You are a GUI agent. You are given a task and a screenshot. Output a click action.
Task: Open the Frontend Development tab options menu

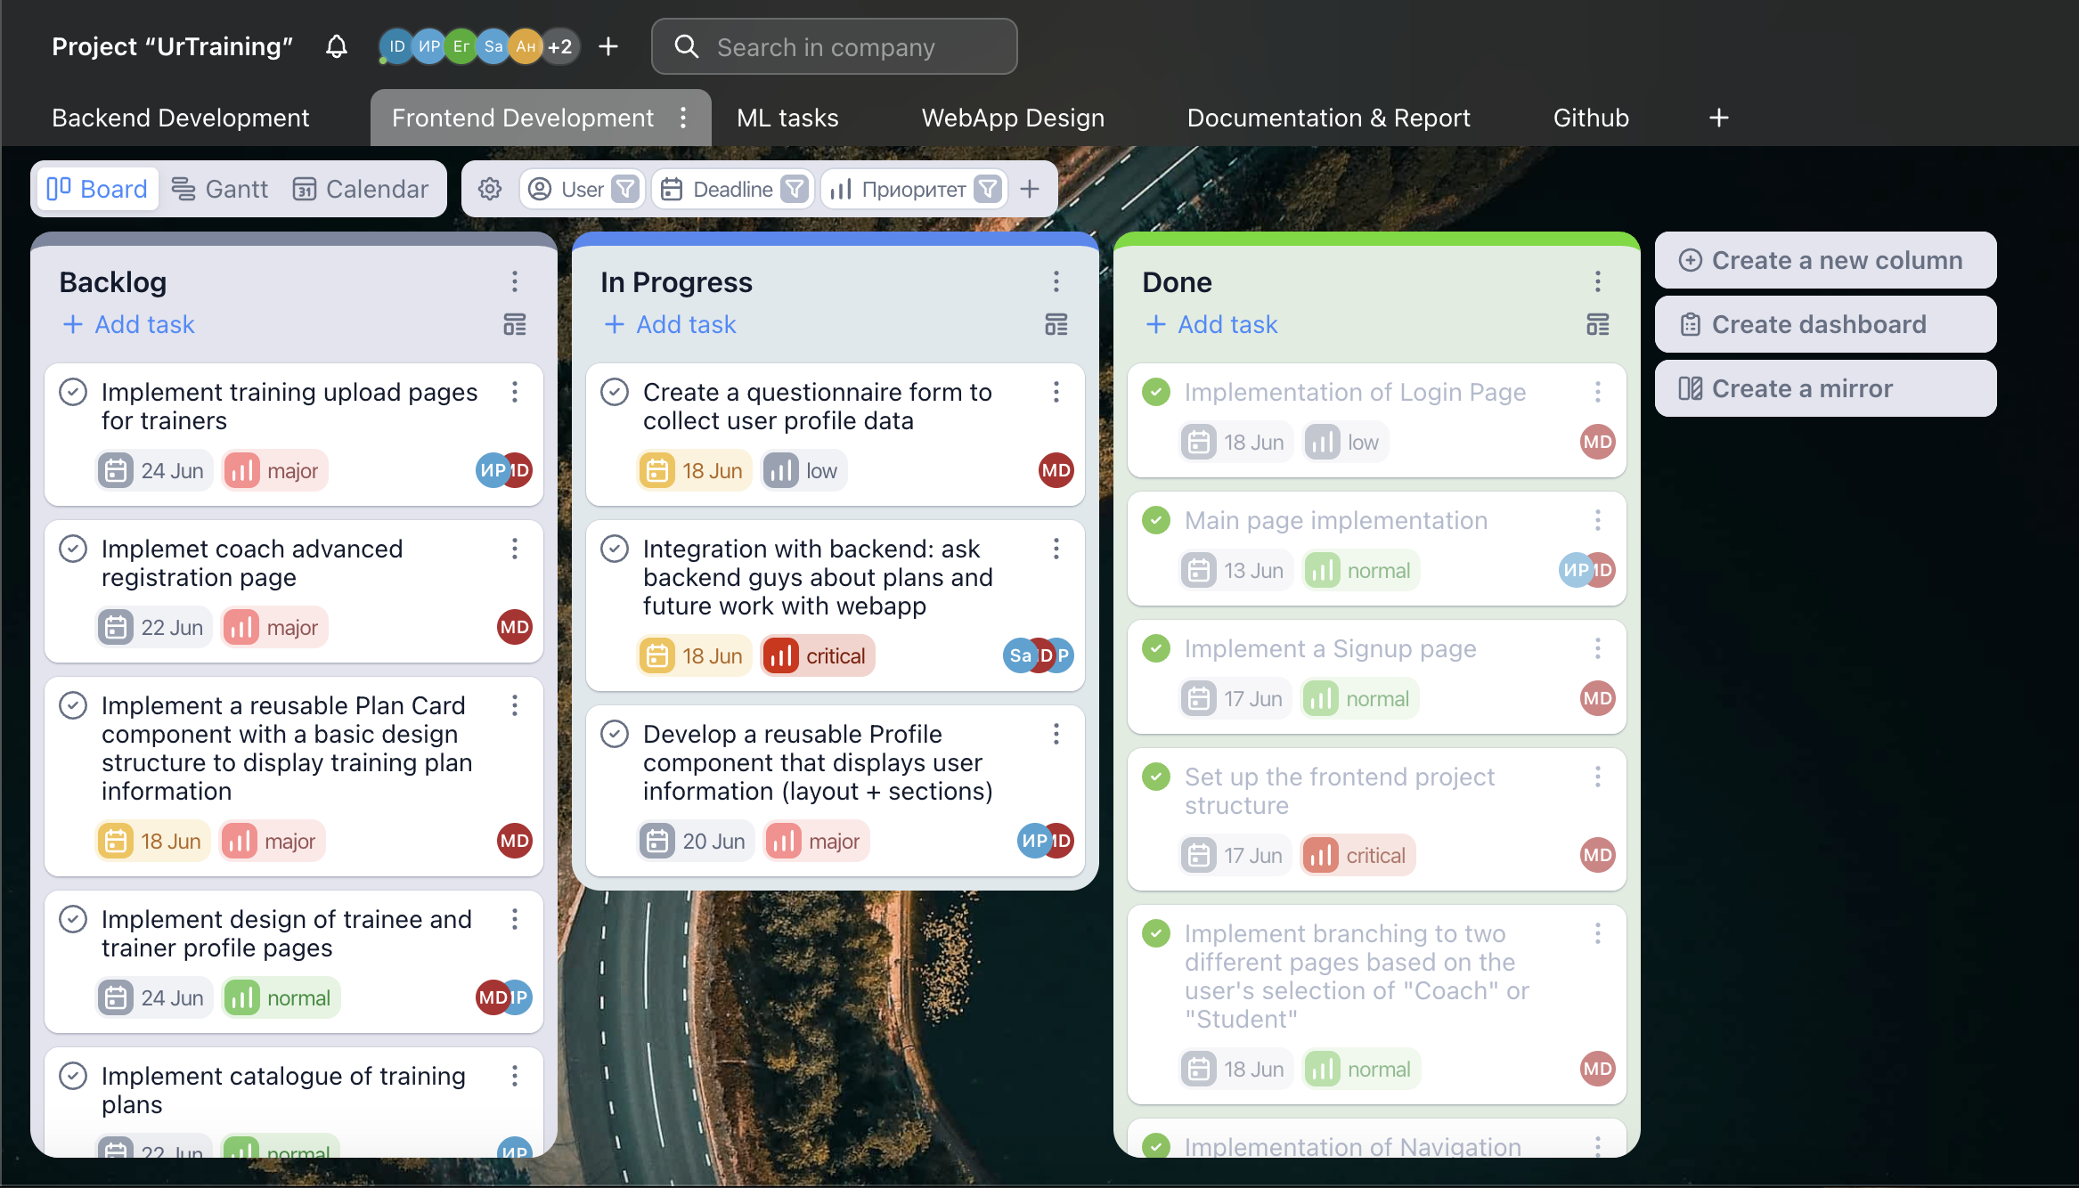point(683,118)
